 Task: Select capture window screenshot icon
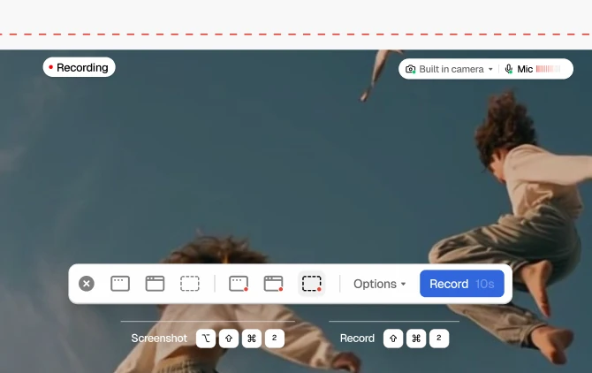(155, 284)
